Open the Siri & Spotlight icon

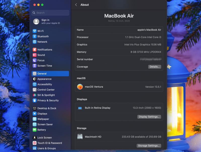(34, 95)
